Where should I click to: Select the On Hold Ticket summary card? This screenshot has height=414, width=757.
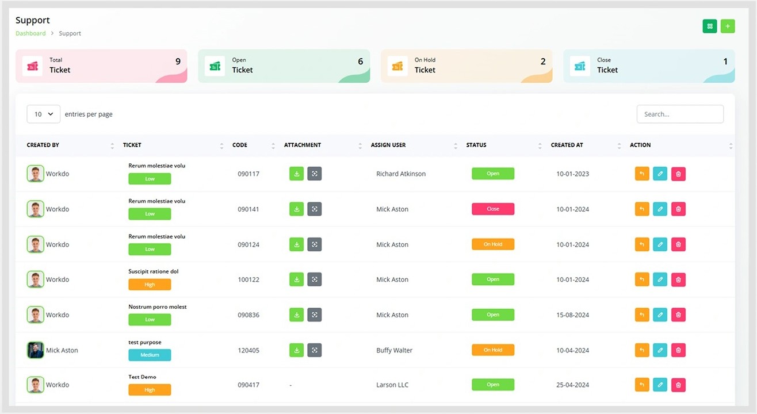[x=467, y=66]
